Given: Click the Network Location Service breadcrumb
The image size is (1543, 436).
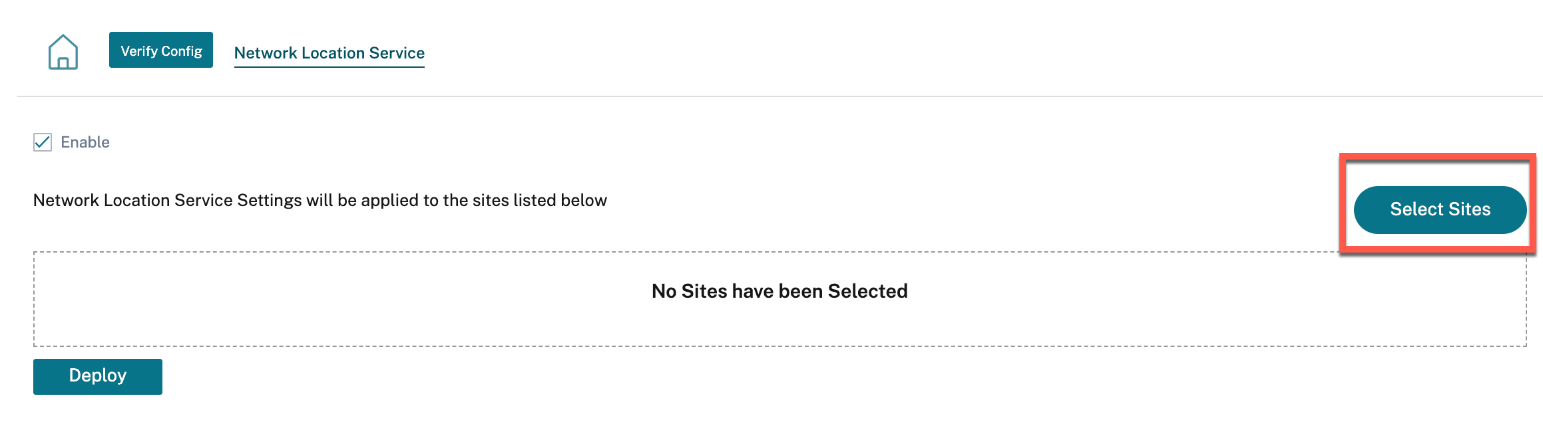Looking at the screenshot, I should (x=330, y=53).
